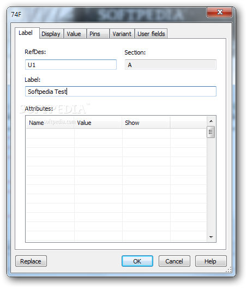Click the Name column header

tap(50, 123)
